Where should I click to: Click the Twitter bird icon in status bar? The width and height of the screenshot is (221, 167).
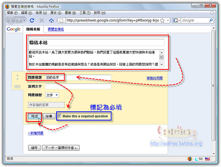tap(196, 159)
